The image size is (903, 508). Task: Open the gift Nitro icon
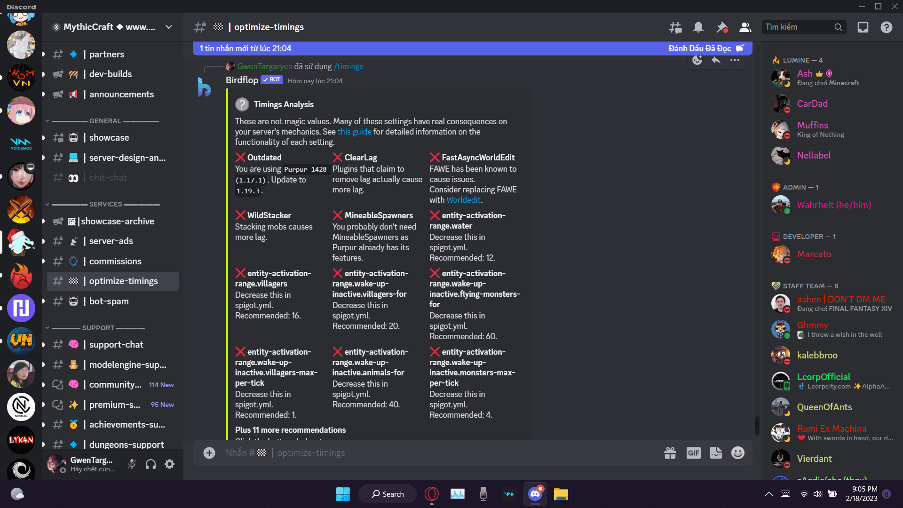(670, 453)
